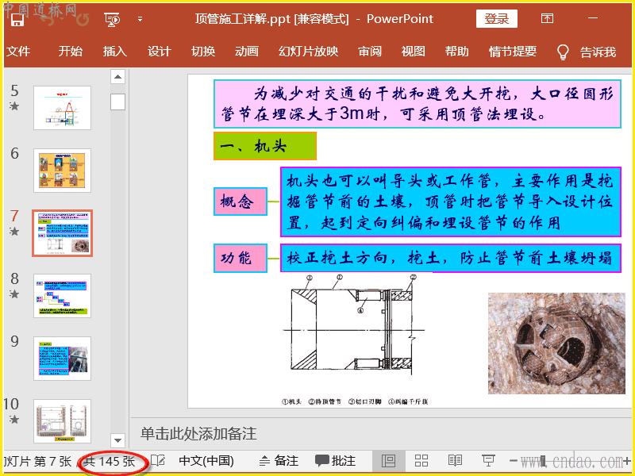Click animation star icon under slide 5
Image resolution: width=635 pixels, height=476 pixels.
pyautogui.click(x=14, y=106)
